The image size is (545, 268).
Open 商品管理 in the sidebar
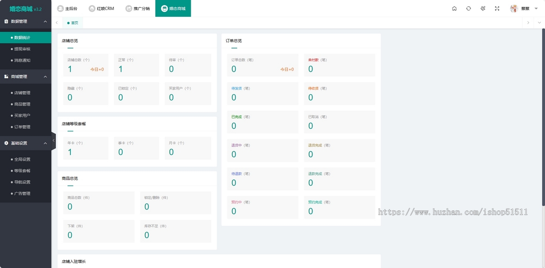(x=25, y=104)
